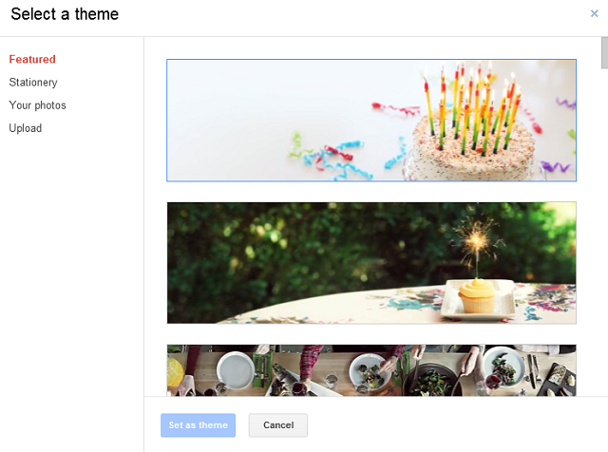
Task: Close the Select a theme dialog
Action: [594, 14]
